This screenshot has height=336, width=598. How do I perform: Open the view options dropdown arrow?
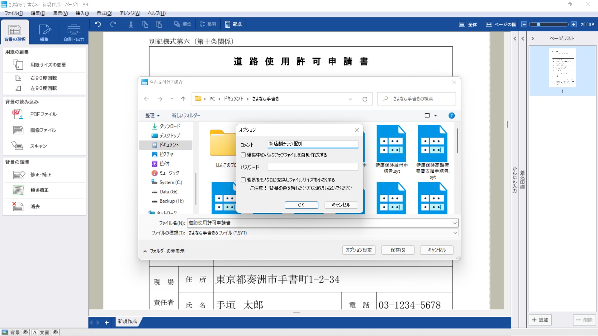pyautogui.click(x=435, y=116)
